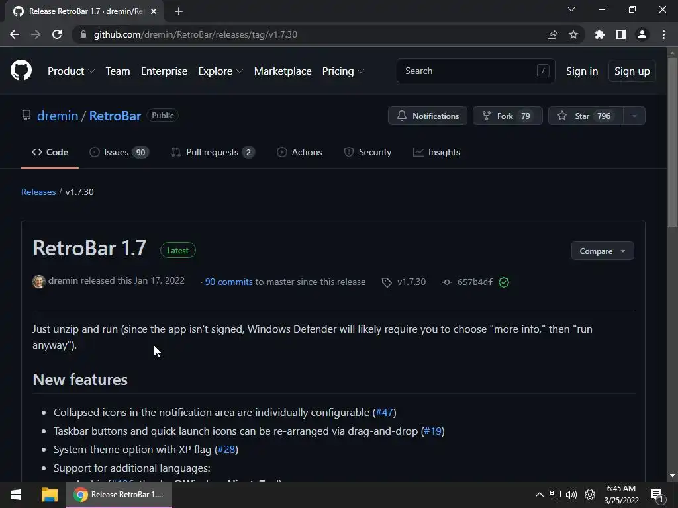Screen dimensions: 678x508
Task: Close the Release RetroBar tab
Action: tap(154, 11)
